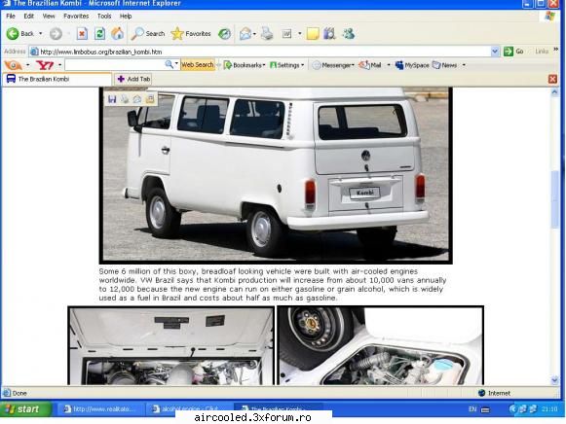Open Yahoo Mail toolbar button

370,65
